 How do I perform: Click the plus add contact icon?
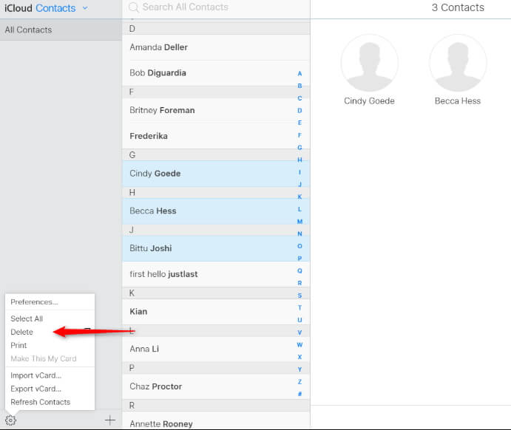click(x=110, y=420)
